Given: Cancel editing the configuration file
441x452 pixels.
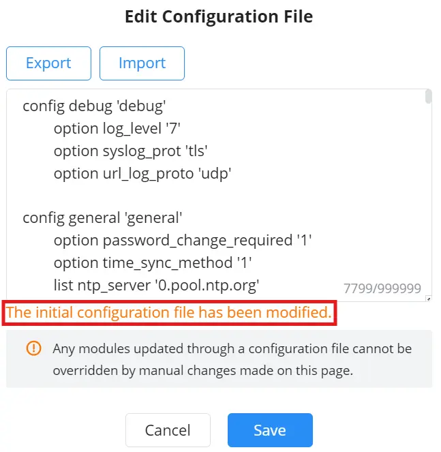Looking at the screenshot, I should [168, 430].
